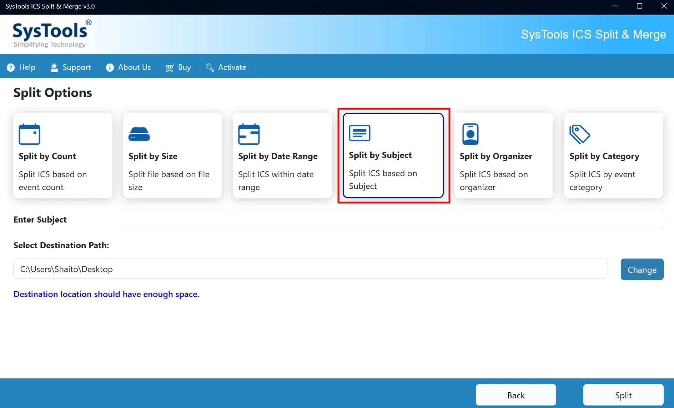Open the Support menu item

[x=71, y=67]
